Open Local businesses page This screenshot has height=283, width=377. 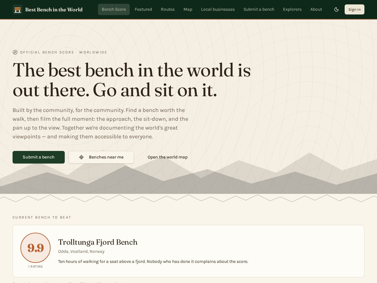click(218, 9)
